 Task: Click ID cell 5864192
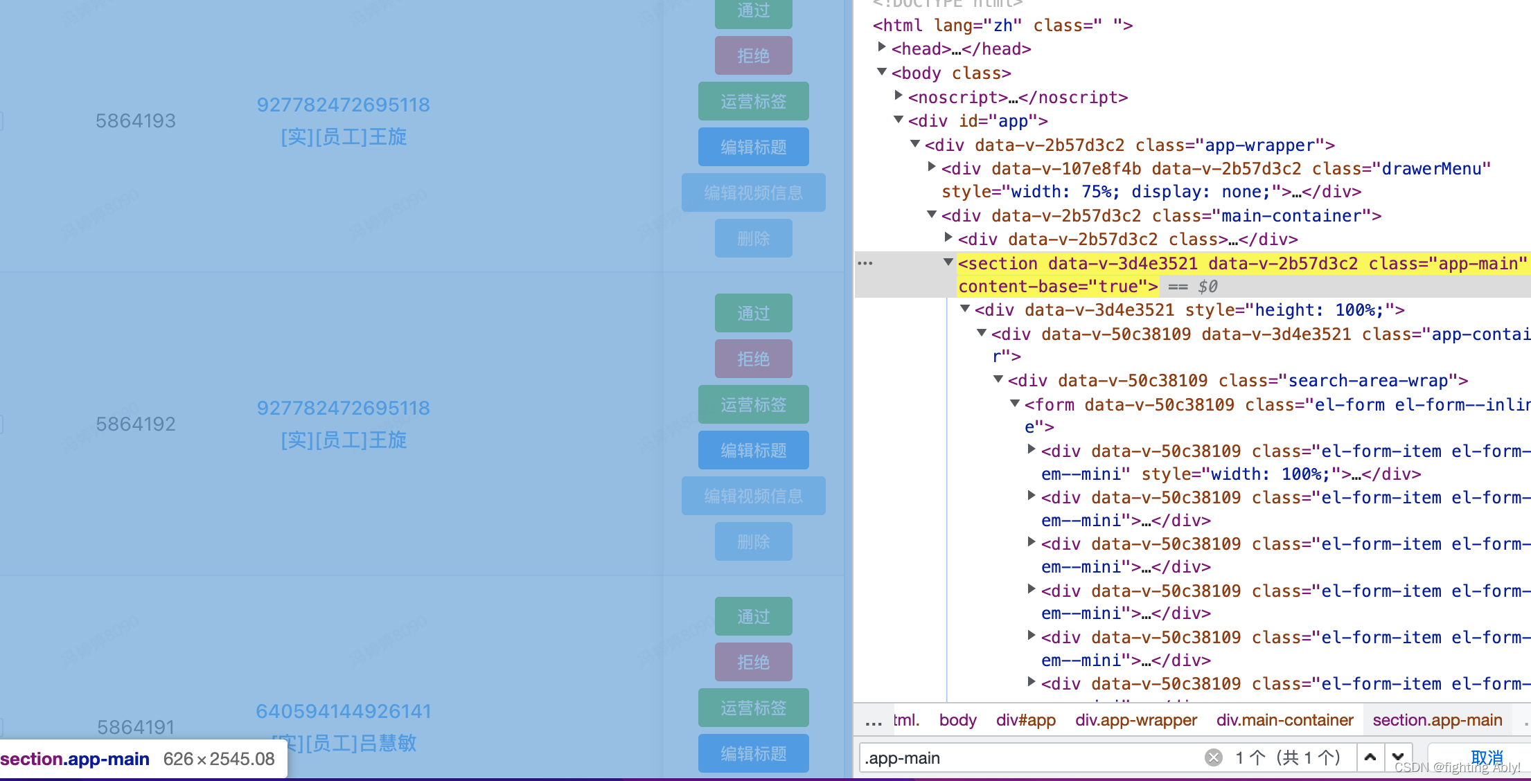(136, 424)
